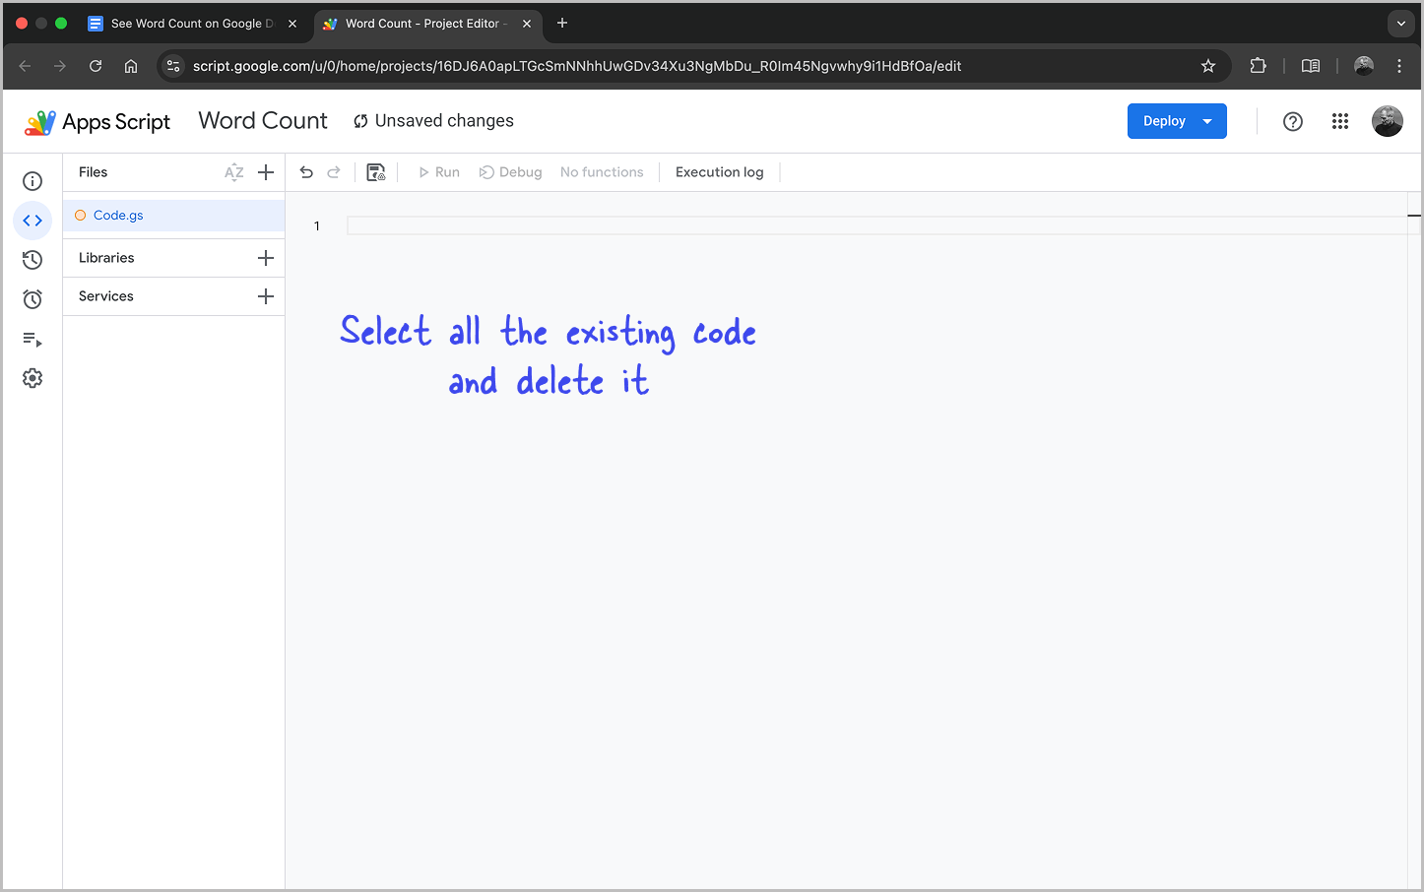
Task: Add a Library with the plus icon
Action: pyautogui.click(x=266, y=257)
